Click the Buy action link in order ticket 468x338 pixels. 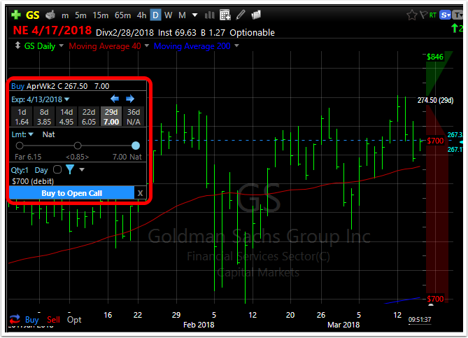(17, 86)
